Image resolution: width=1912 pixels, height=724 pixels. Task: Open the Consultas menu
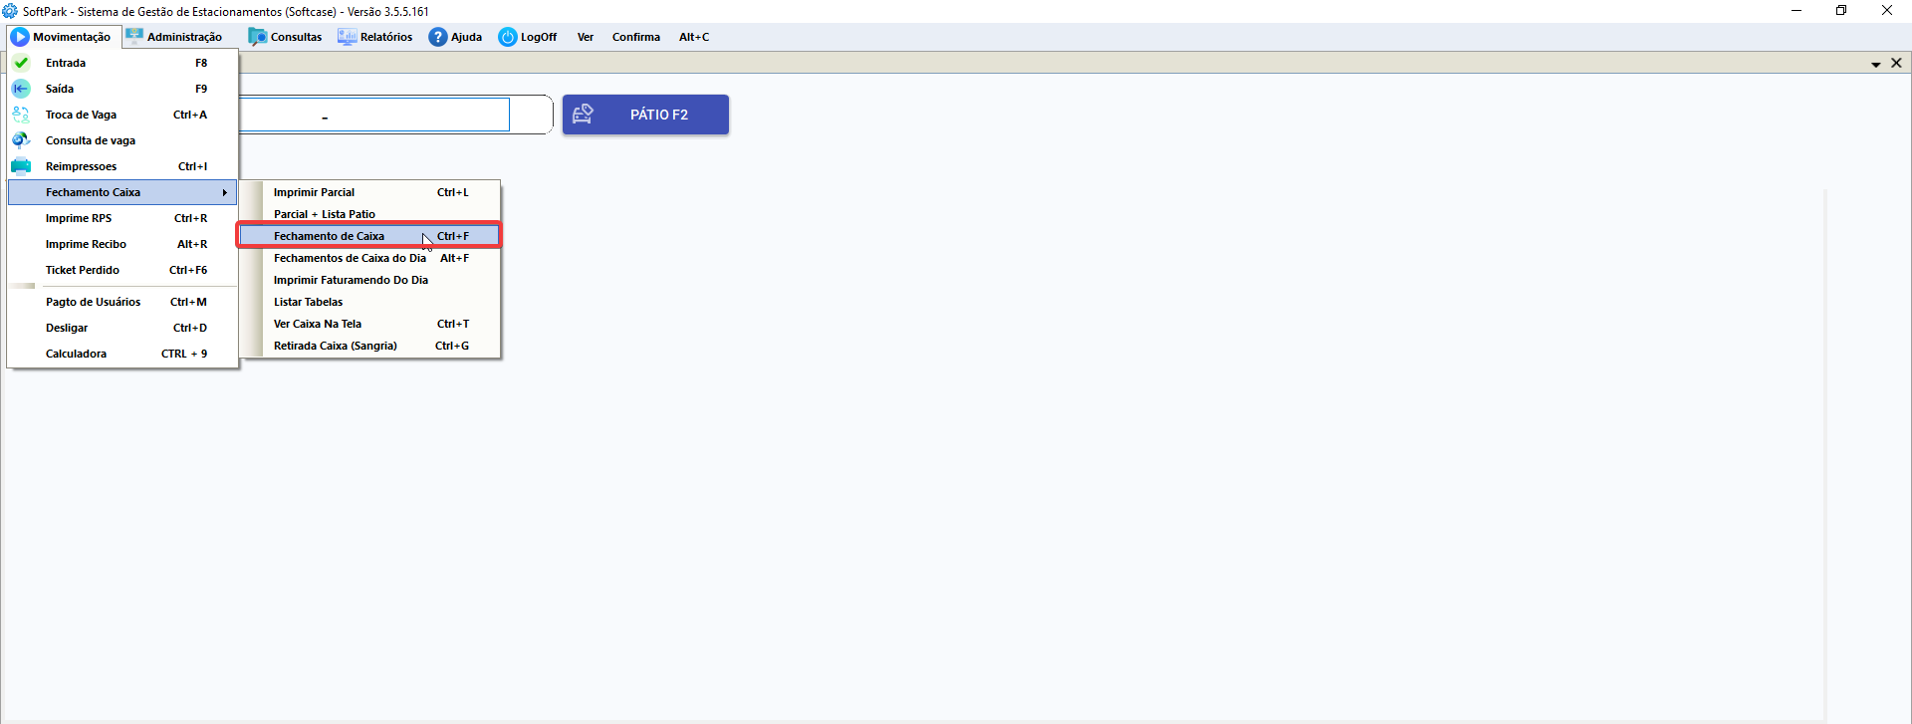pyautogui.click(x=285, y=37)
